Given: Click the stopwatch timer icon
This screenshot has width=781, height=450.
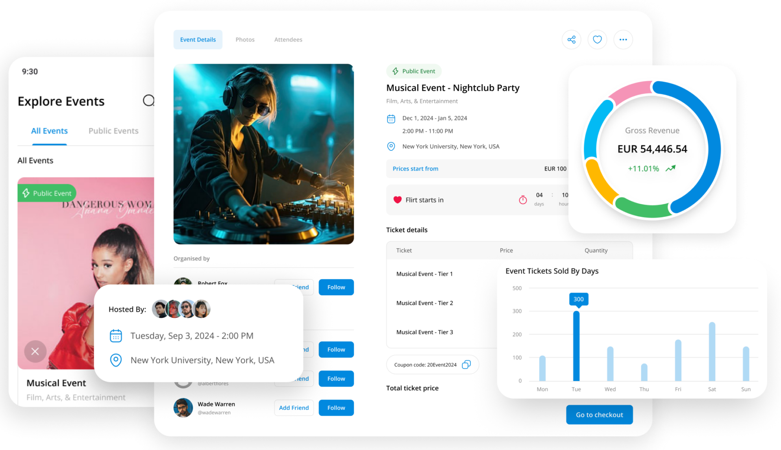Looking at the screenshot, I should pos(523,200).
